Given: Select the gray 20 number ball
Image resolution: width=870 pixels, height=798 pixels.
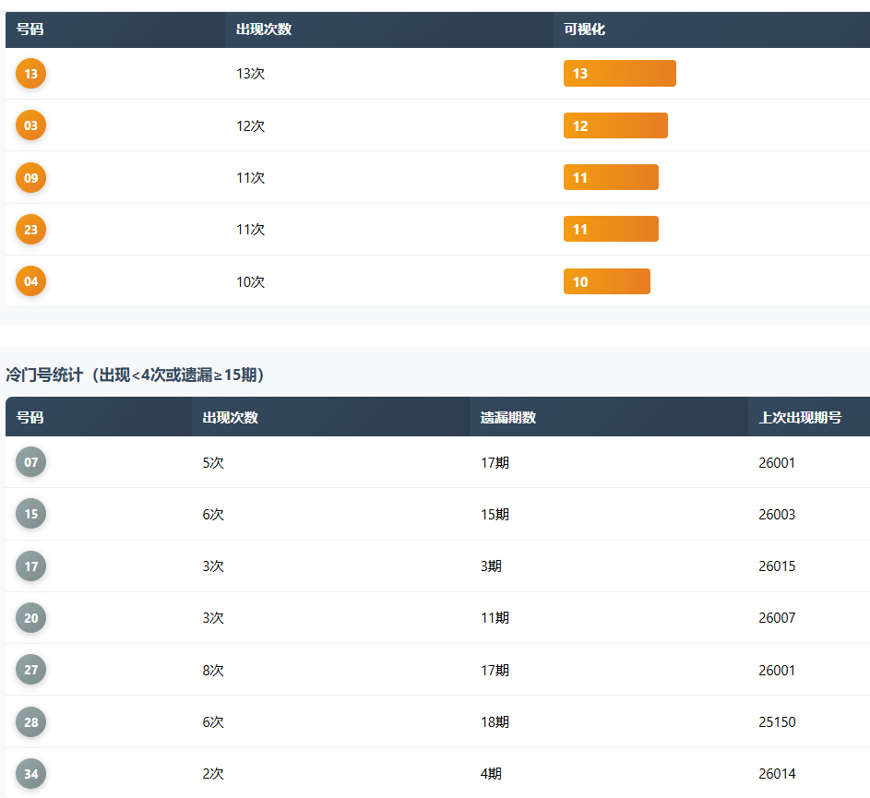Looking at the screenshot, I should click(x=30, y=618).
